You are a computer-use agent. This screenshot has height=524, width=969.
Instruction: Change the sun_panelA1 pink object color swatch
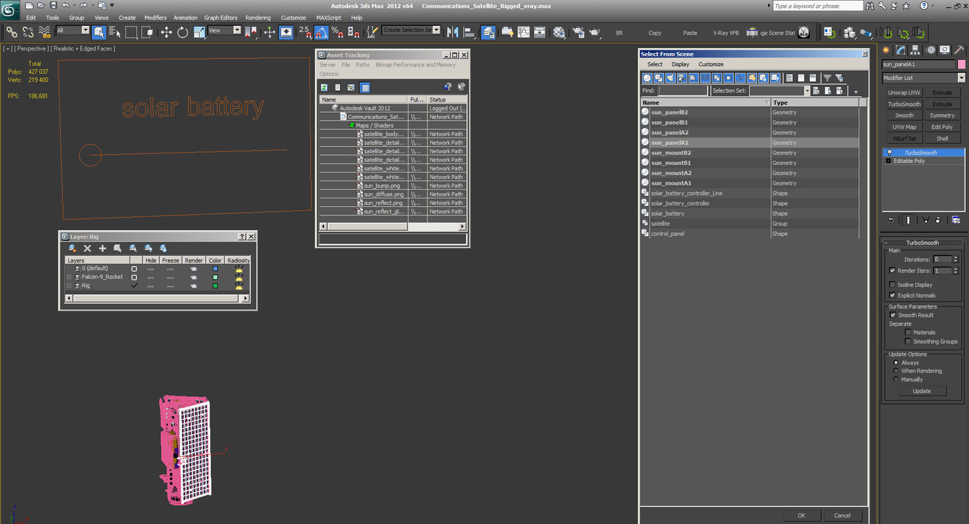point(961,64)
